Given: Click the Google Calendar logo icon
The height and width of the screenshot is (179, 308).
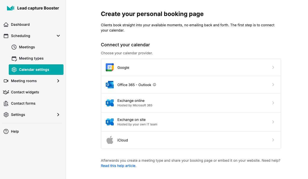Looking at the screenshot, I should pos(110,67).
